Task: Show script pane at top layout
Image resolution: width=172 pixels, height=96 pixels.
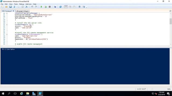Action: pyautogui.click(x=66, y=7)
